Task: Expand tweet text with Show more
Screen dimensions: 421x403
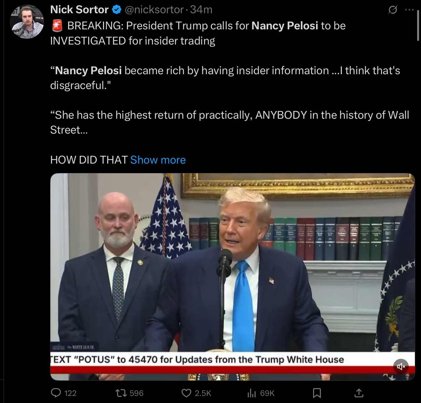Action: point(158,160)
